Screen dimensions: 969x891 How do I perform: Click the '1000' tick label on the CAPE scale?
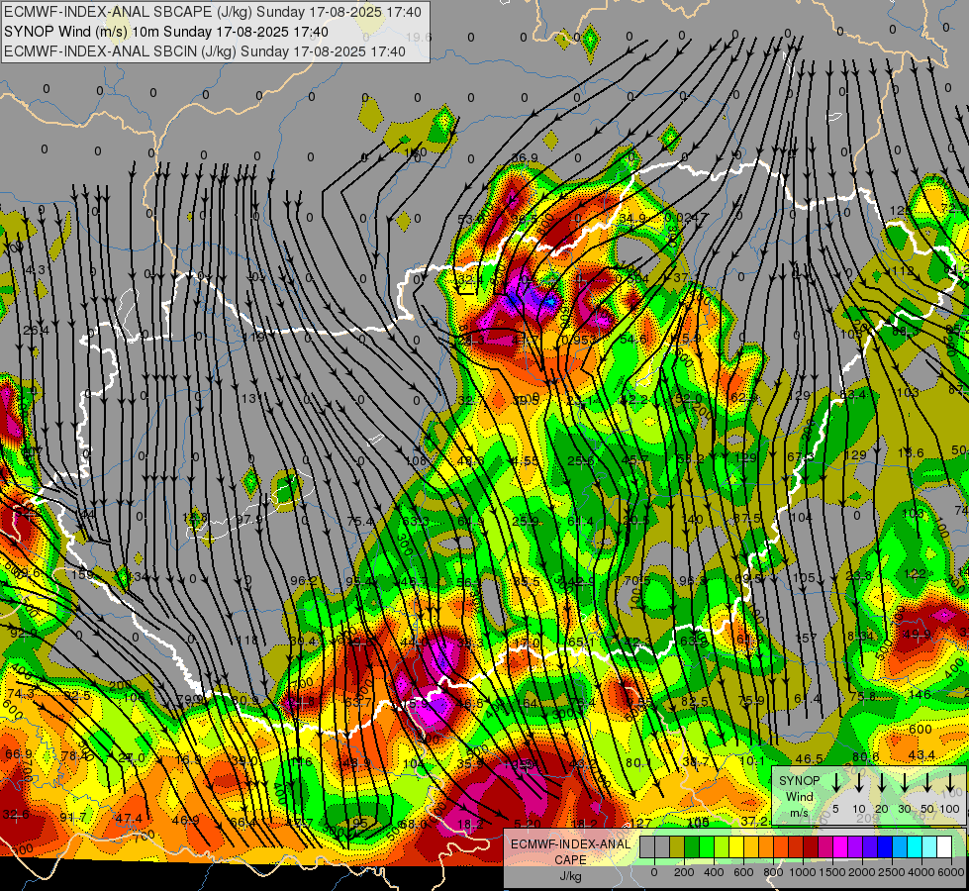[x=803, y=872]
